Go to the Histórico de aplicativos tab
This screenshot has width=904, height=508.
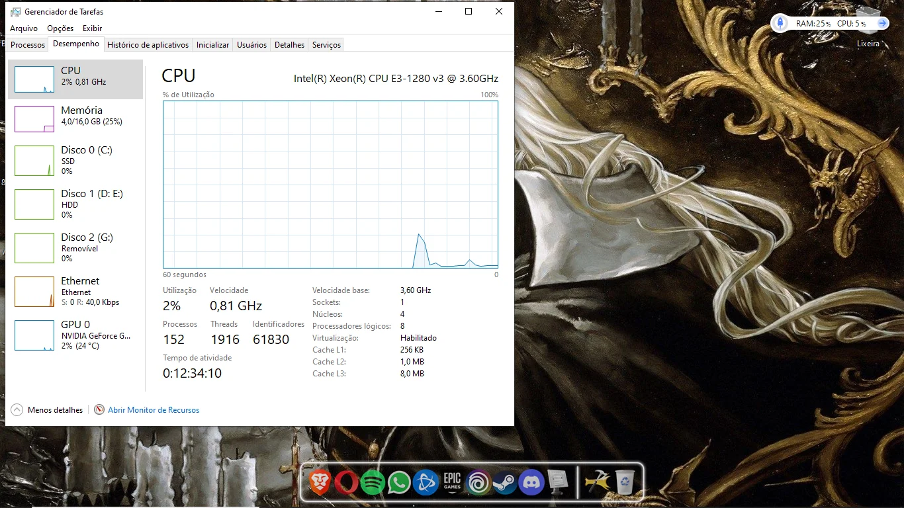point(148,45)
